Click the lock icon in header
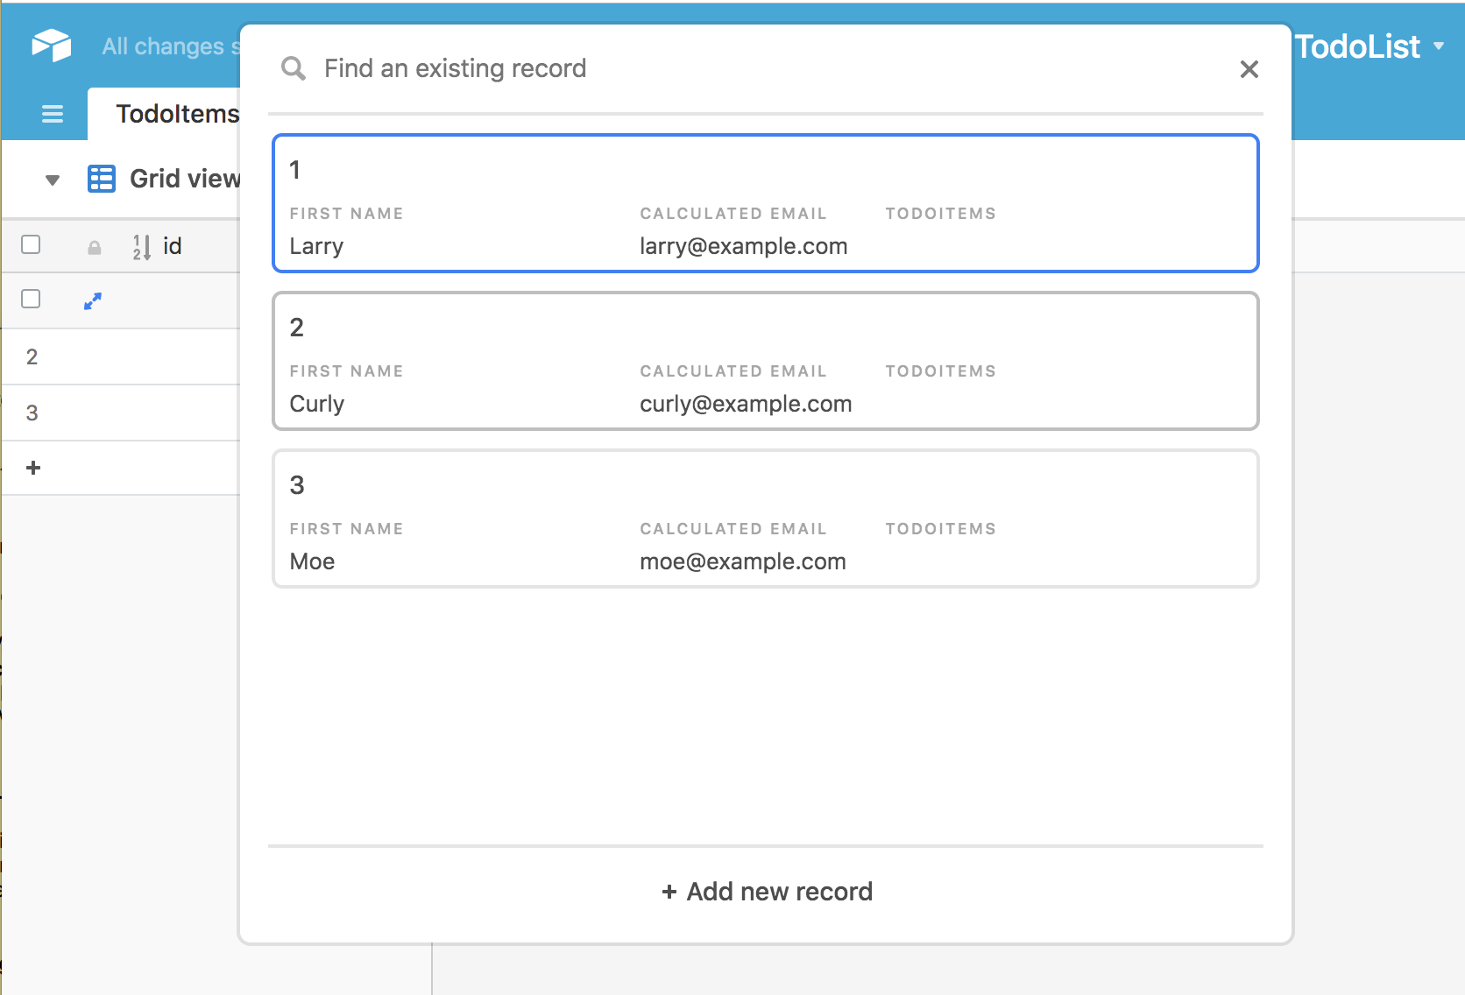The height and width of the screenshot is (995, 1465). [x=95, y=248]
